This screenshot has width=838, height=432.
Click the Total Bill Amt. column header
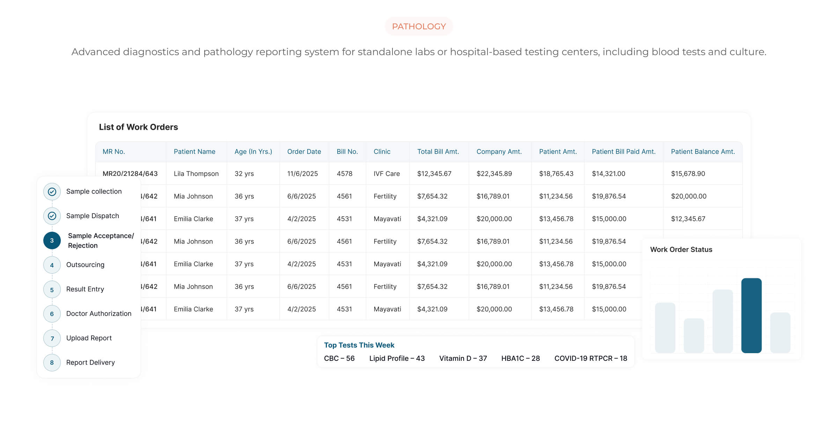(x=438, y=151)
